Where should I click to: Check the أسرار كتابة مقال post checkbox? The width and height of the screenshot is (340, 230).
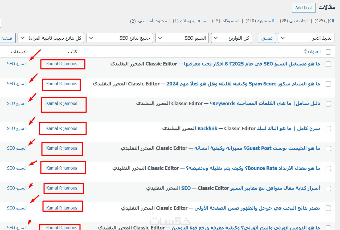[328, 188]
